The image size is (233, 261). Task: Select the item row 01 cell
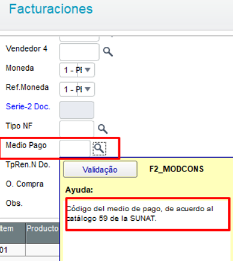click(x=13, y=250)
